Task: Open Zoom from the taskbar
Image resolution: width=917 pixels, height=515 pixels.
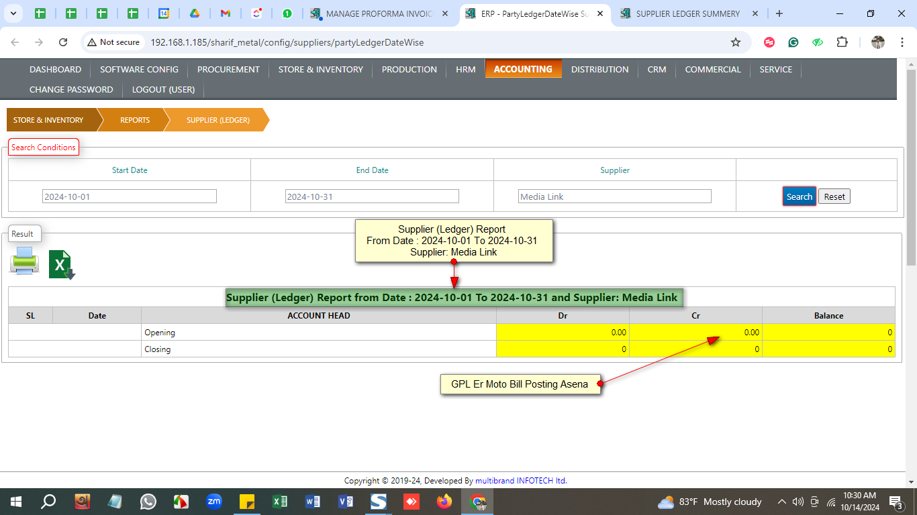Action: click(214, 502)
